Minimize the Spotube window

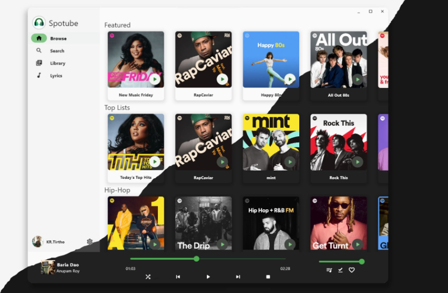click(x=359, y=12)
